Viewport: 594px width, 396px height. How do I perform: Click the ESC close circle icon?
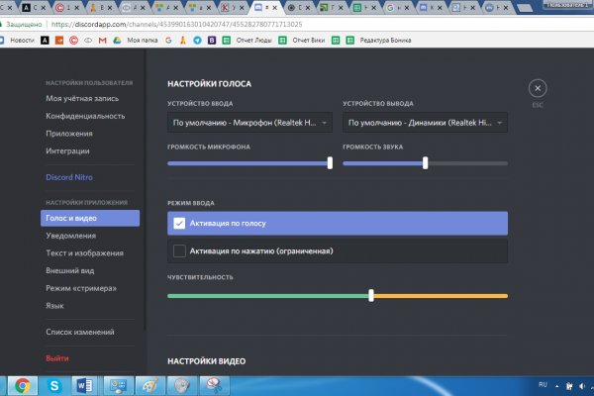point(537,88)
